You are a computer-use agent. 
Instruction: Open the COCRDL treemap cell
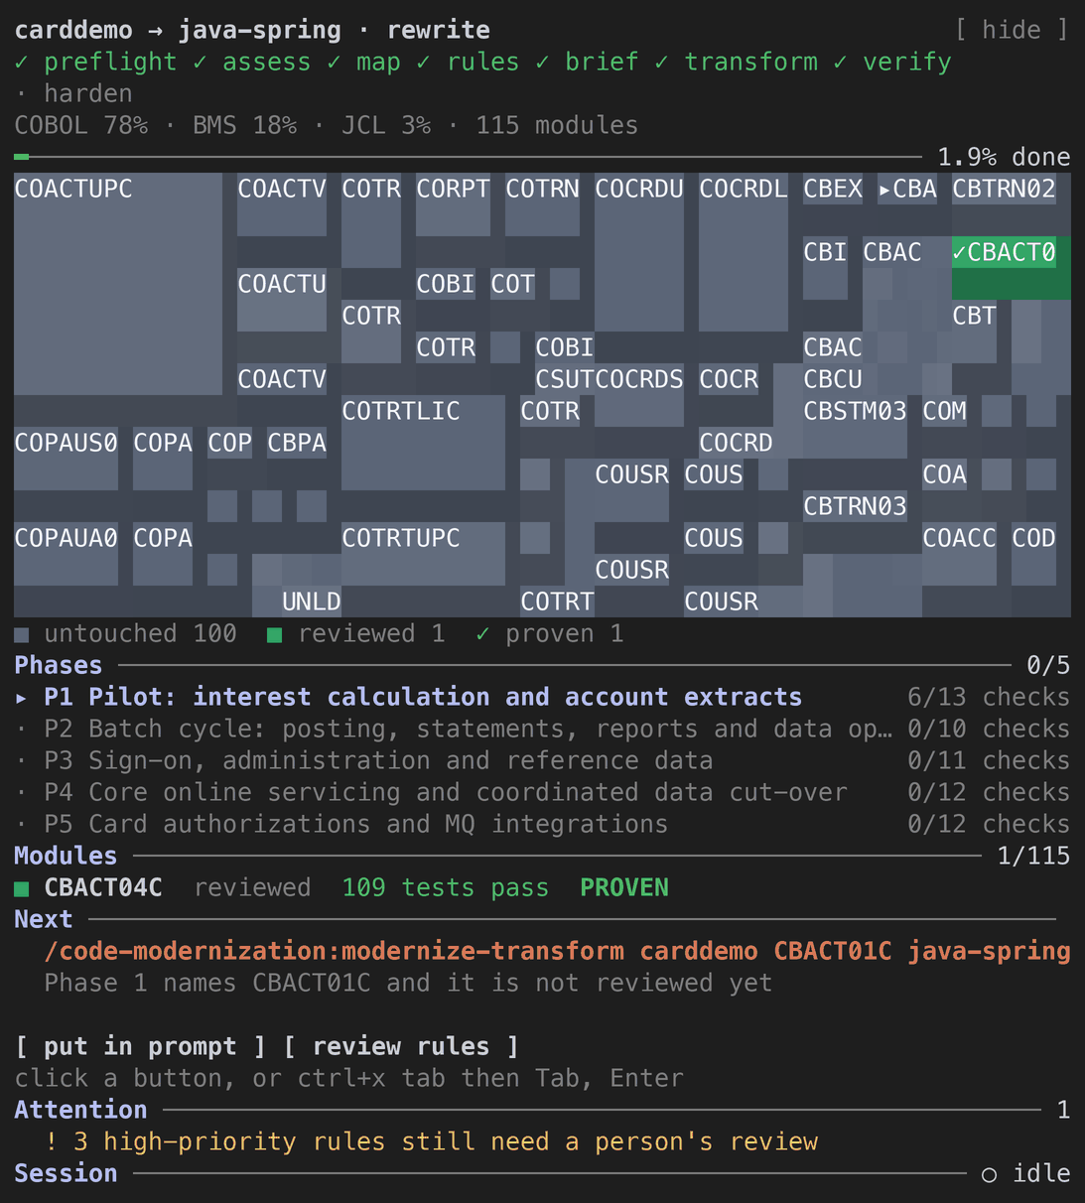click(744, 252)
